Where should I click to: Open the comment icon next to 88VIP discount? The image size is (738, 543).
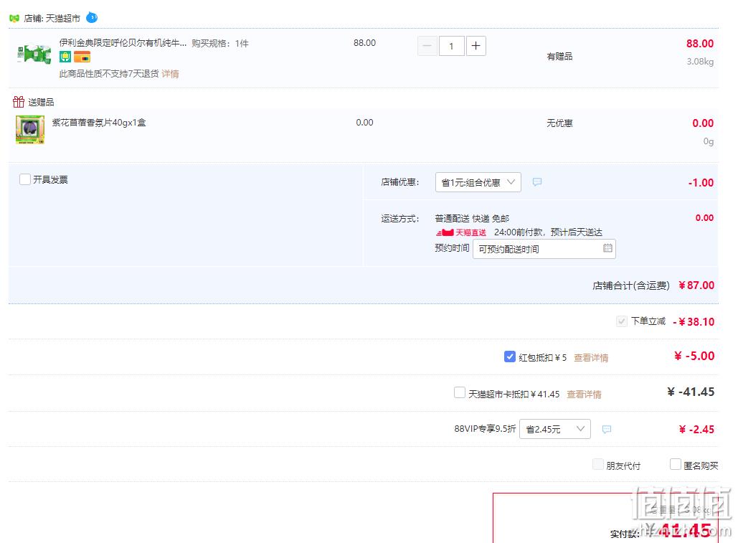607,429
